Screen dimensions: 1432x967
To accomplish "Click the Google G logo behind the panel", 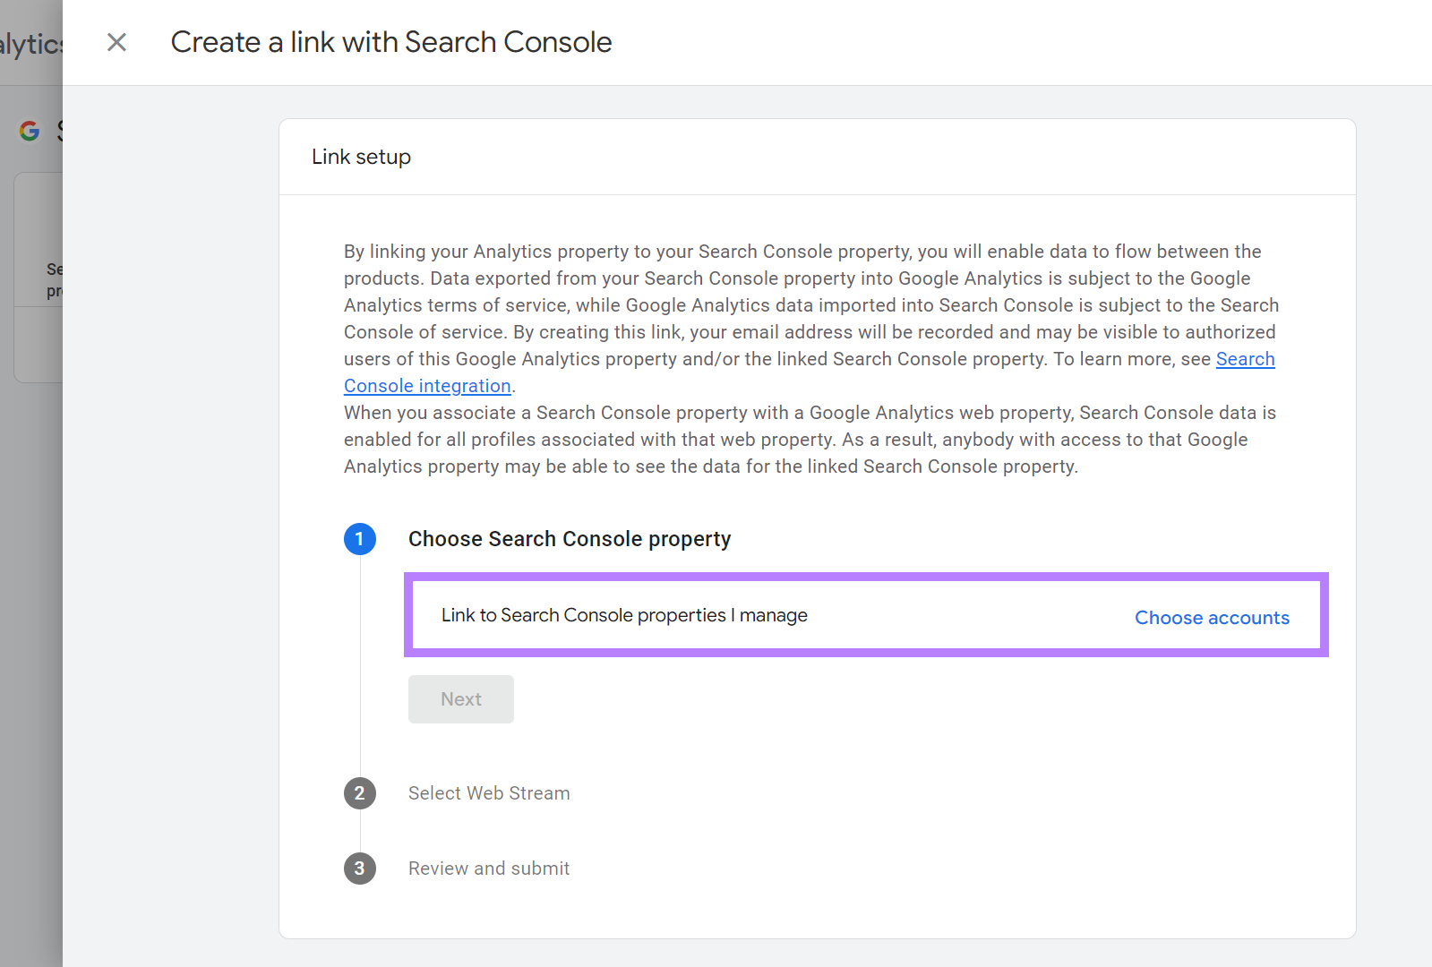I will [30, 131].
